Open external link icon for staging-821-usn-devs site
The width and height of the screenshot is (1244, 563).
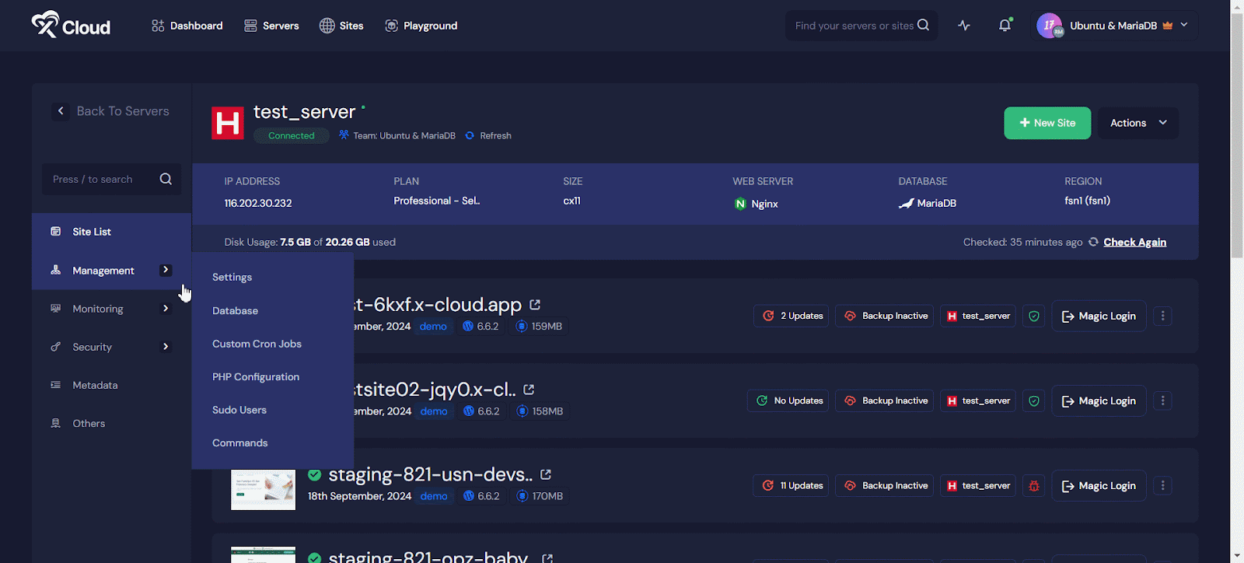coord(546,474)
